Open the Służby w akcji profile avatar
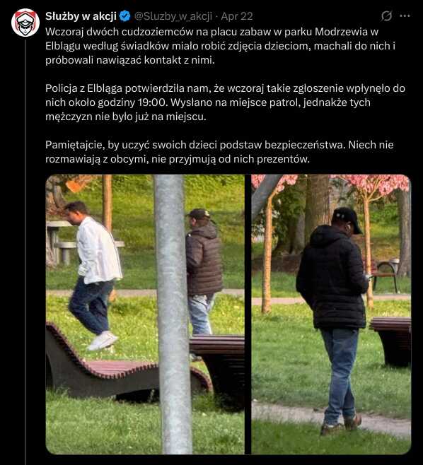The height and width of the screenshot is (465, 423). tap(25, 23)
